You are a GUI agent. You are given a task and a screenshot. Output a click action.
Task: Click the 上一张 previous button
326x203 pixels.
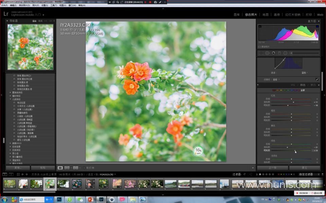point(273,168)
